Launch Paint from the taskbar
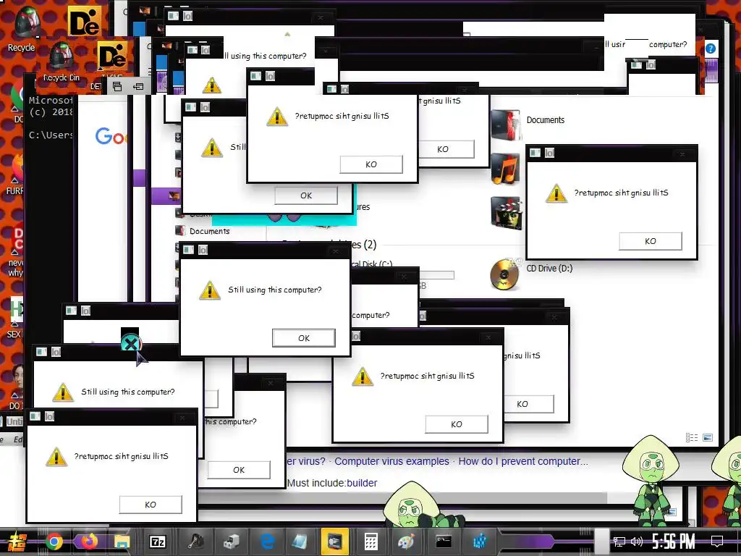Screen dimensions: 741x556 (x=405, y=542)
